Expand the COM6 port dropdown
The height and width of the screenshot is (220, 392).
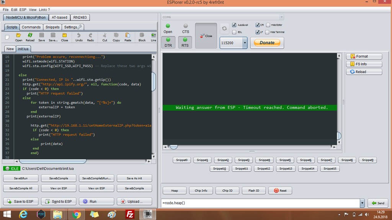coord(281,17)
